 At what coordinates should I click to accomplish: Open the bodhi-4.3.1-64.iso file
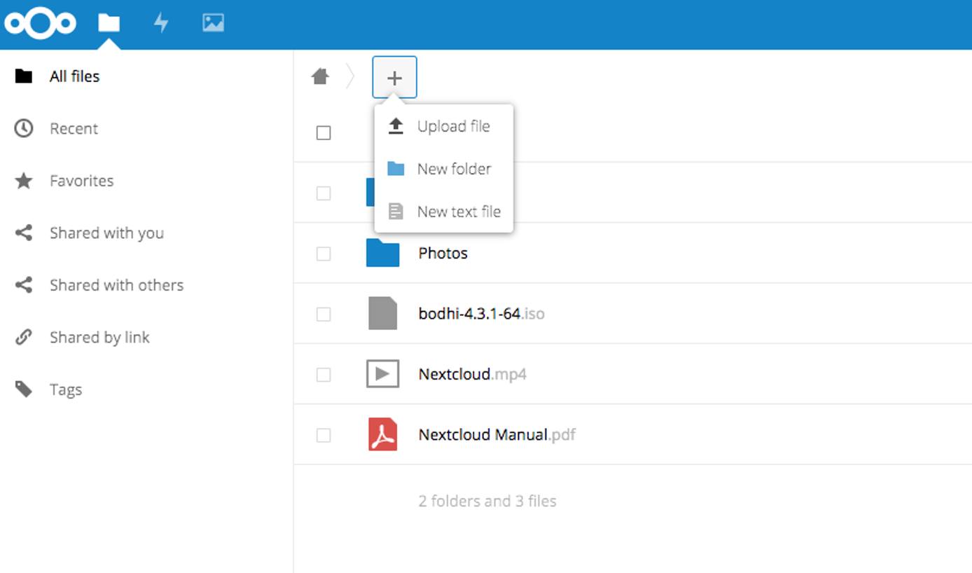(482, 314)
